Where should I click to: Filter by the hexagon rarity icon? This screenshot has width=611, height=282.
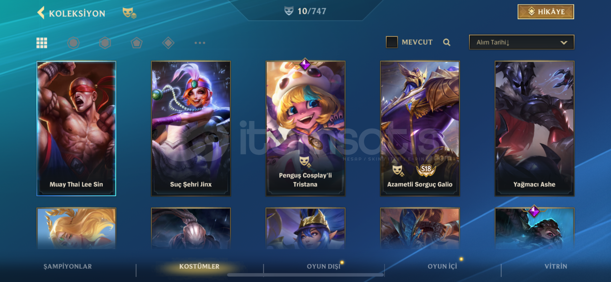coord(105,43)
